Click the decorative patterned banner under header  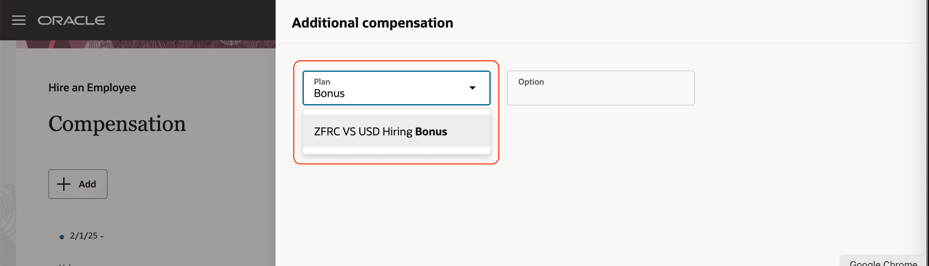point(146,44)
